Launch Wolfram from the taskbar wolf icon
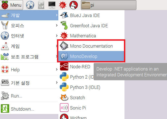This screenshot has height=119, width=167. coord(74,5)
